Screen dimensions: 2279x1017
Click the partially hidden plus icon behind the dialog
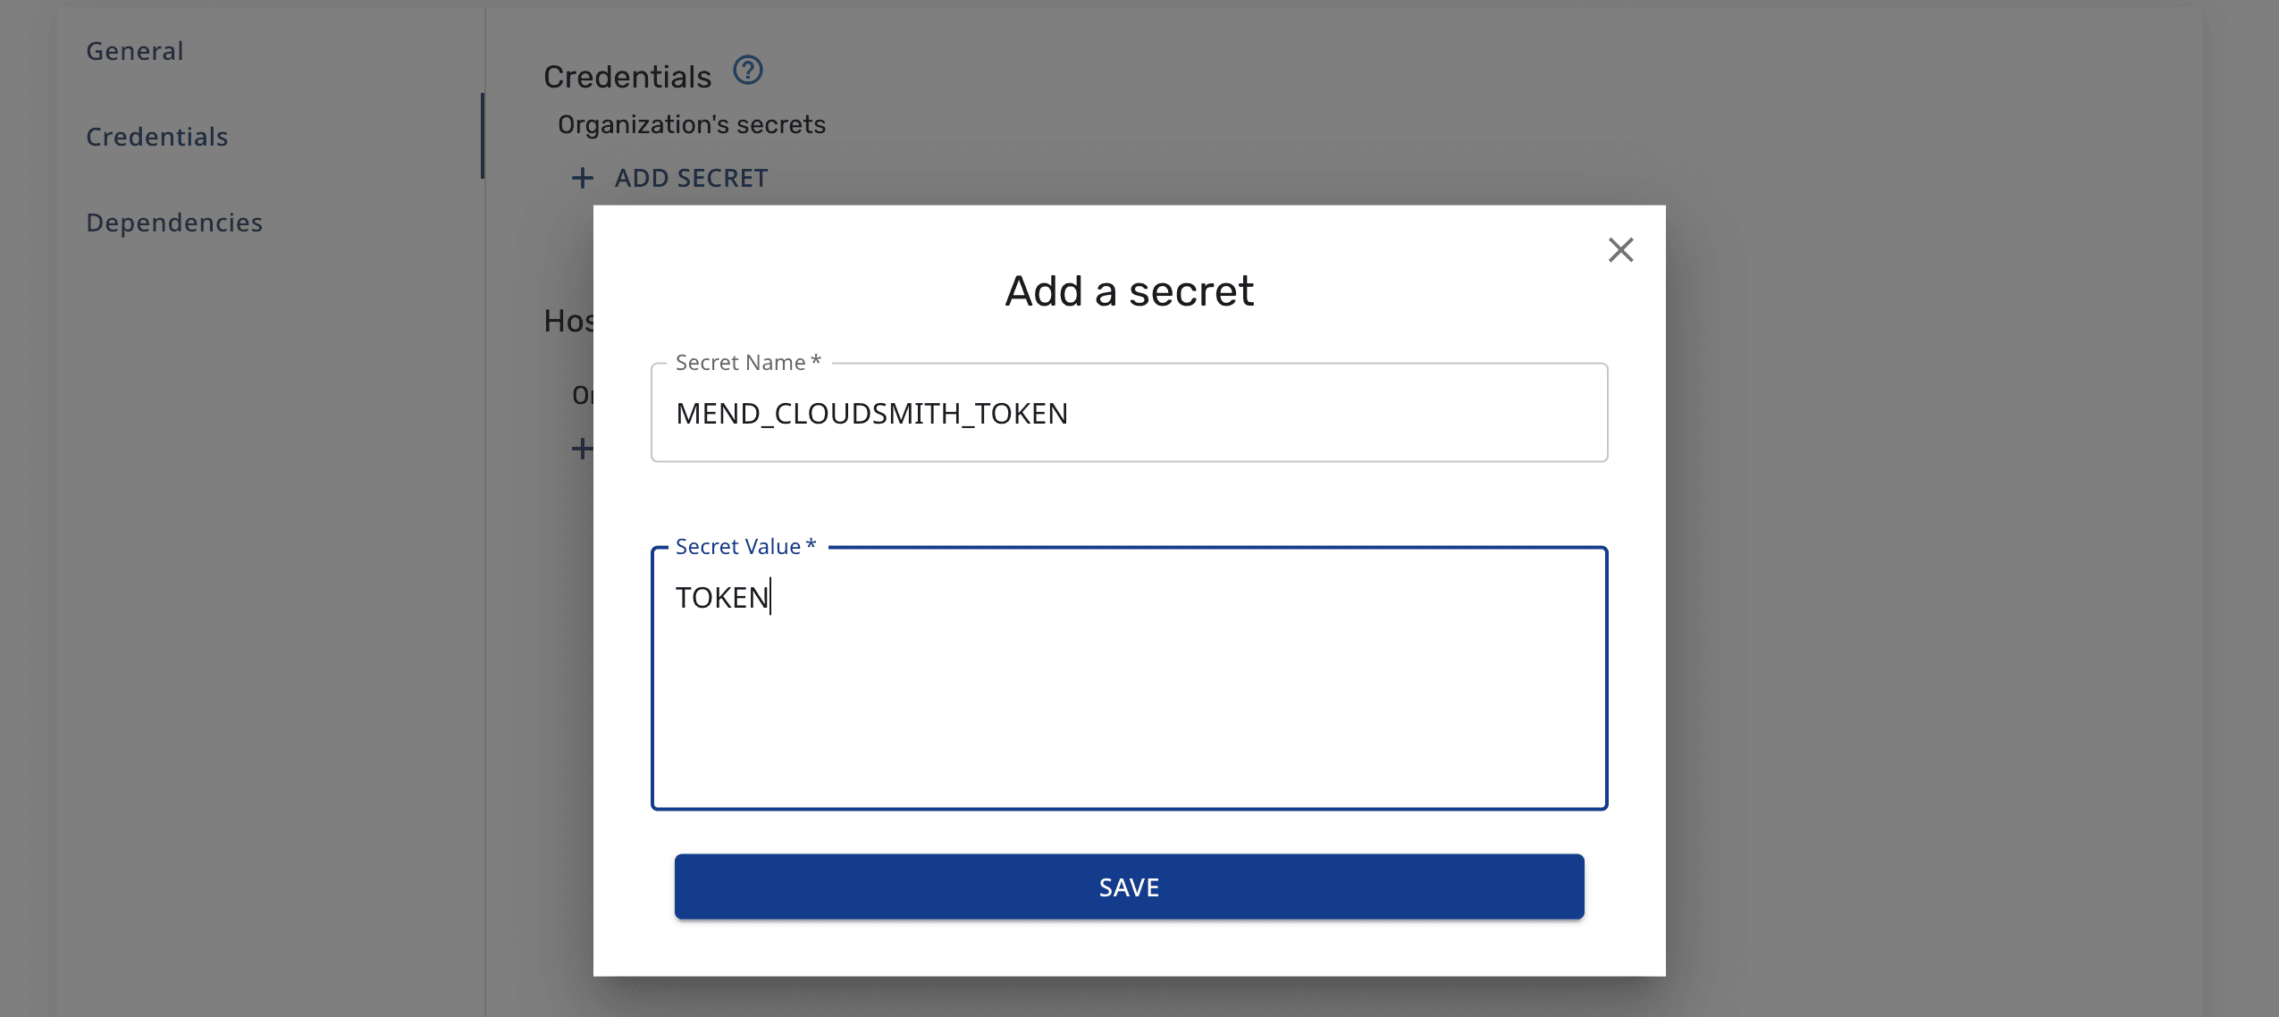(x=582, y=449)
